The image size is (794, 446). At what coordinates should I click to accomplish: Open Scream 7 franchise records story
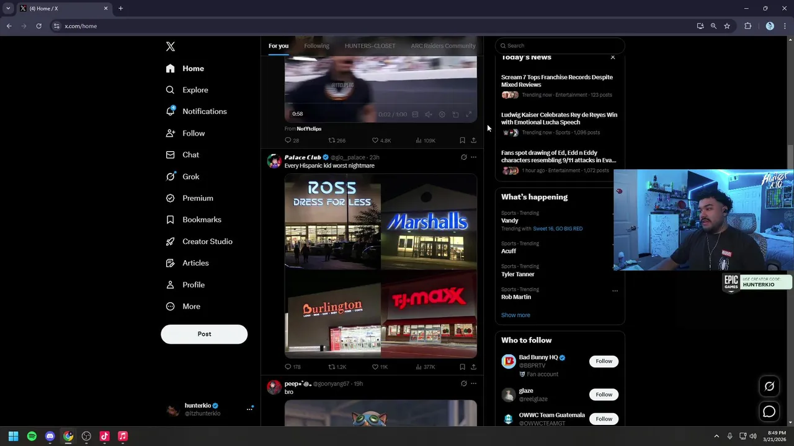(x=557, y=81)
